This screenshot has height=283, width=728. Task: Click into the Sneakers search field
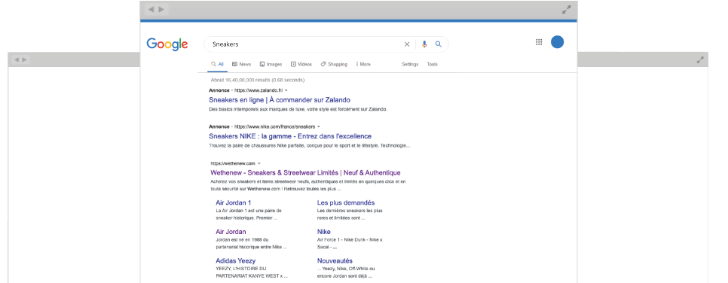[x=304, y=44]
